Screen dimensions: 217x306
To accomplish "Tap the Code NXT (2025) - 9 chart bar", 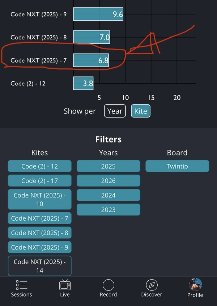I will (98, 14).
